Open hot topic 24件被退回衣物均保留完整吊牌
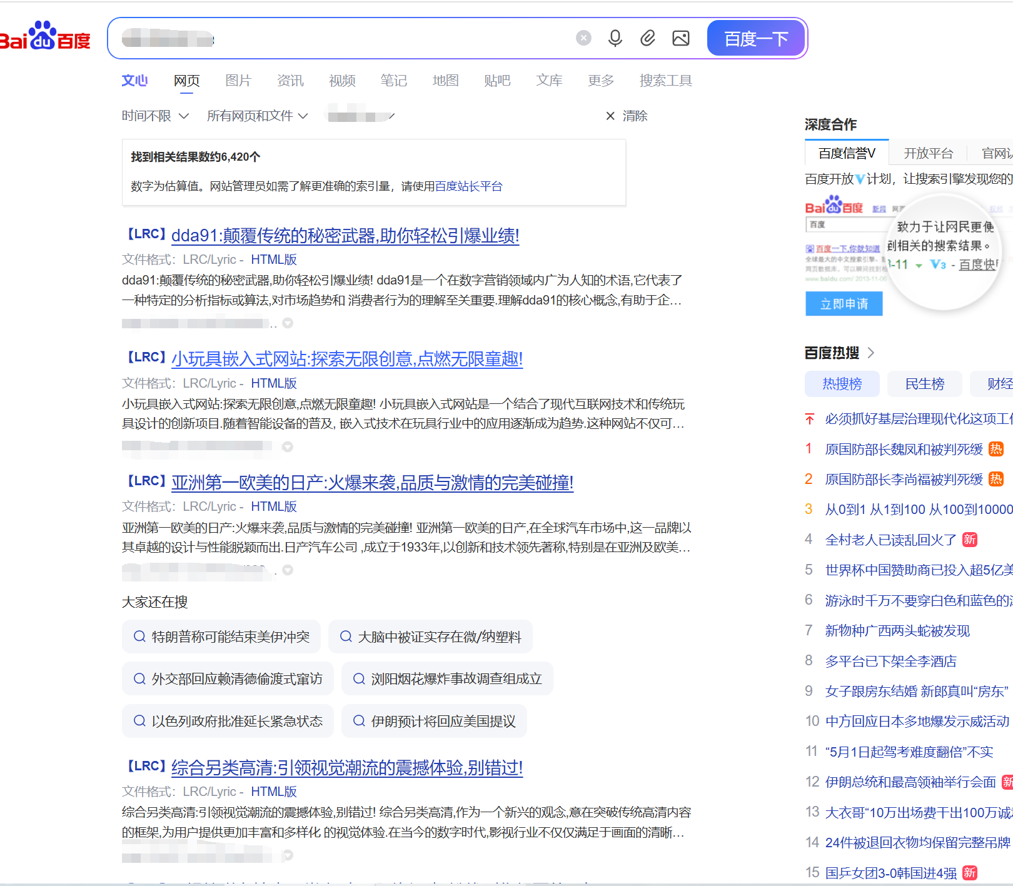Screen dimensions: 1013x886 click(x=918, y=843)
